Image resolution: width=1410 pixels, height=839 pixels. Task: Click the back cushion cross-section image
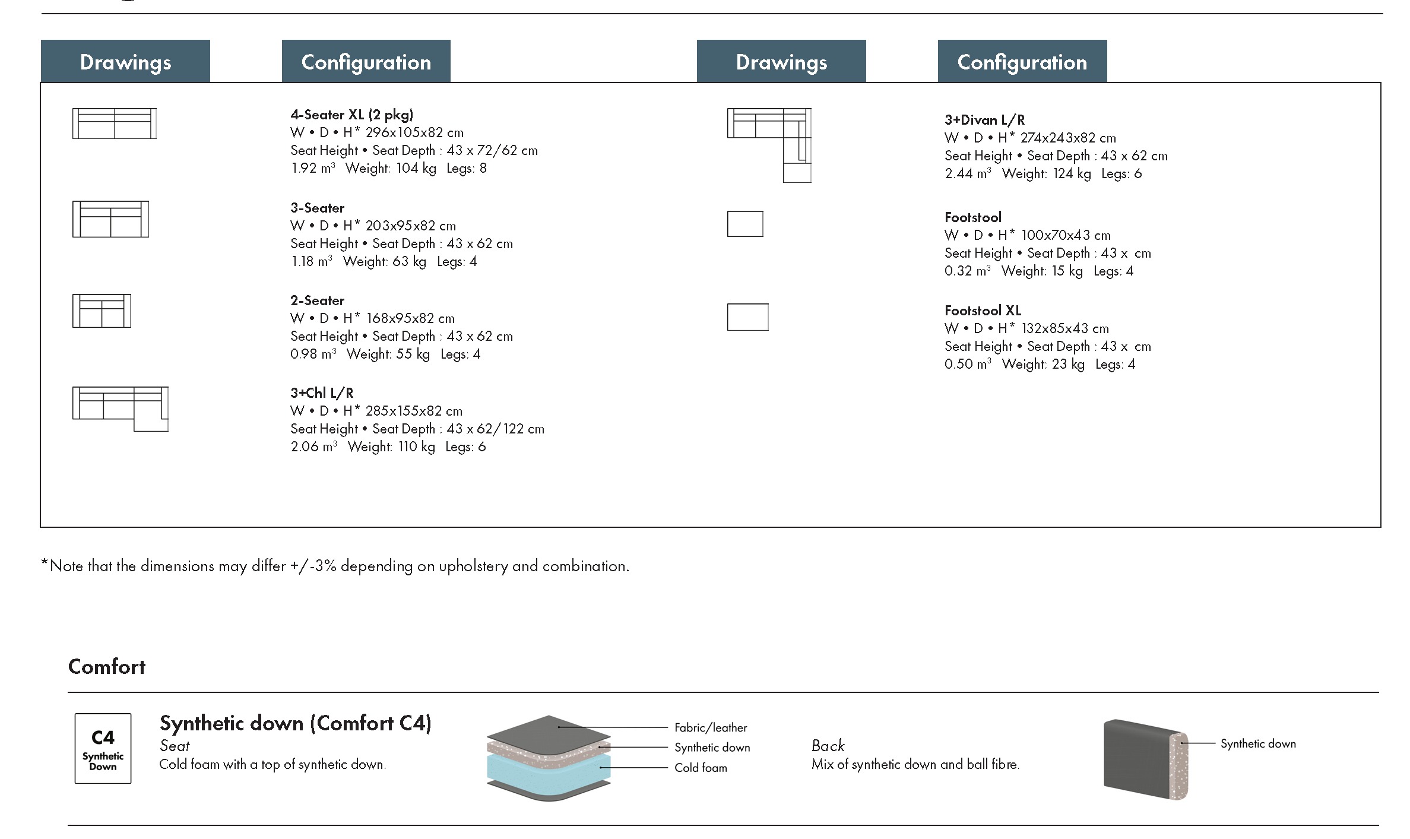(x=1145, y=759)
